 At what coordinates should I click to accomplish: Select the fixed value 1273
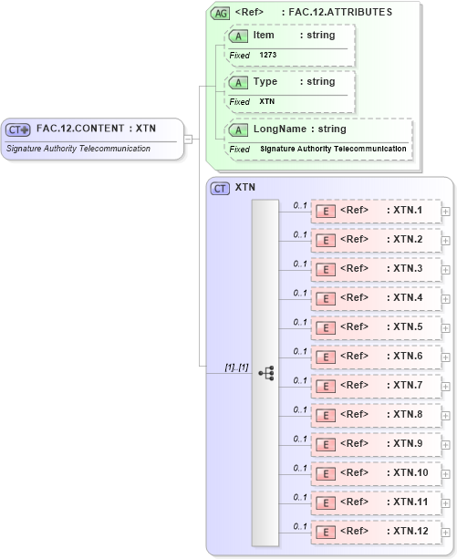click(x=268, y=55)
